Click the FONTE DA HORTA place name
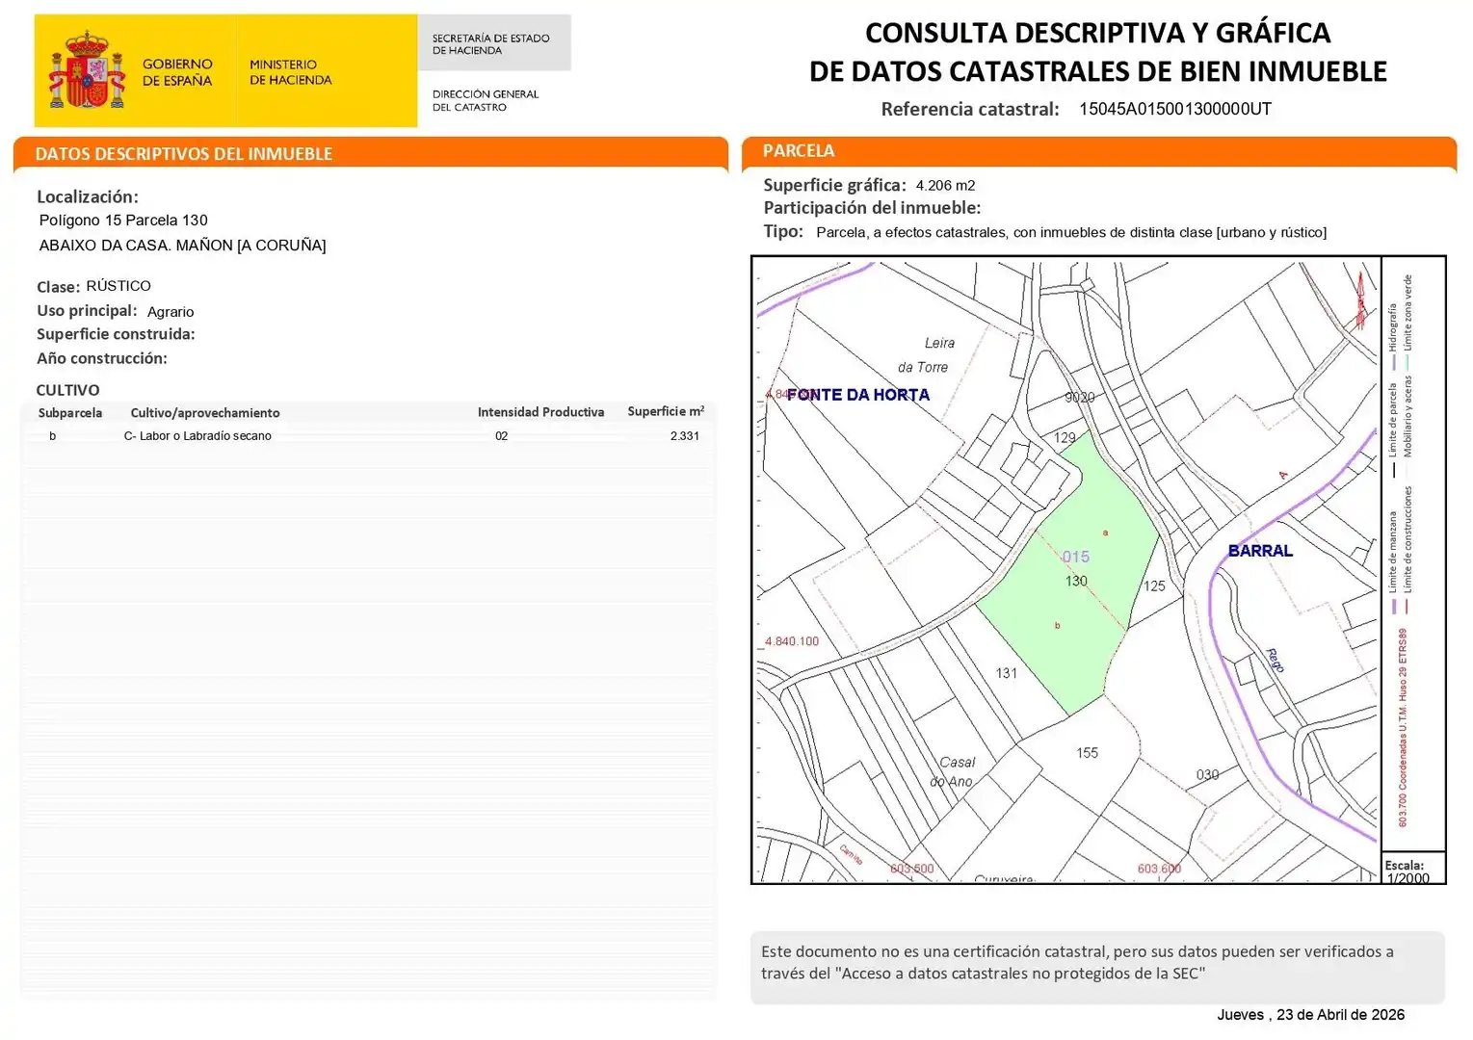The height and width of the screenshot is (1040, 1473). [x=858, y=395]
